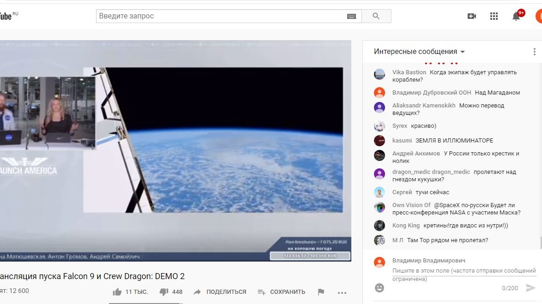Dislike the video with thumbs down
This screenshot has height=304, width=542.
(x=164, y=292)
